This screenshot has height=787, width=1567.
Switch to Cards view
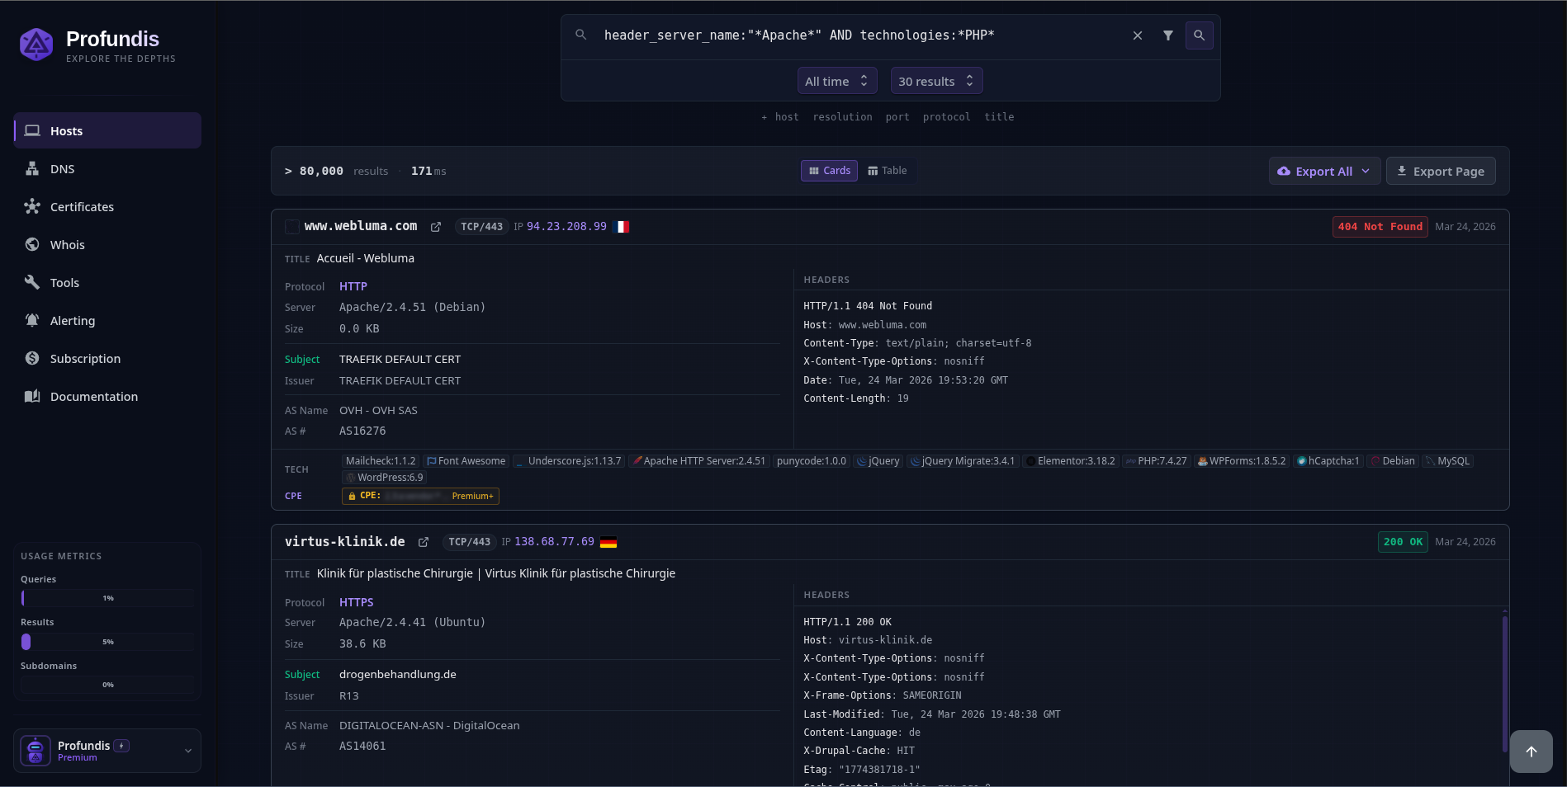click(829, 171)
